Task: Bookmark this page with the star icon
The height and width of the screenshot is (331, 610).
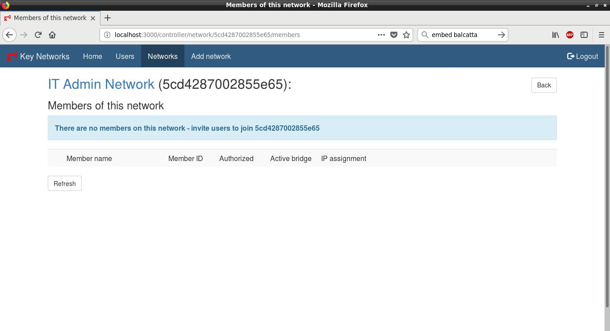Action: [x=406, y=35]
